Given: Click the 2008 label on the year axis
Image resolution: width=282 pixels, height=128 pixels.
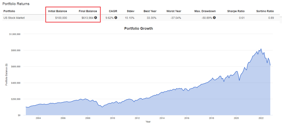Looking at the screenshot, I should tap(88, 118).
